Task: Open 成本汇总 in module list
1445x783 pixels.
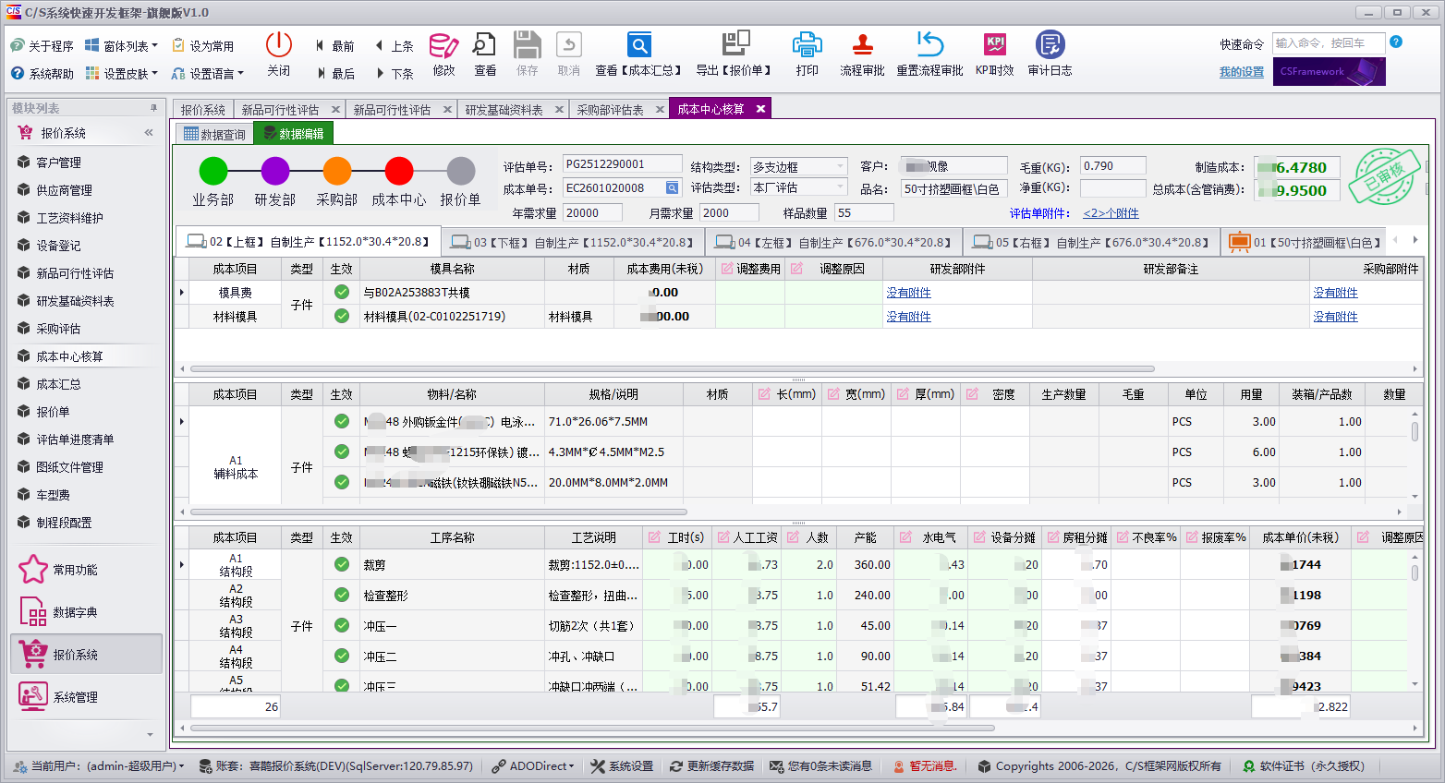Action: tap(58, 384)
